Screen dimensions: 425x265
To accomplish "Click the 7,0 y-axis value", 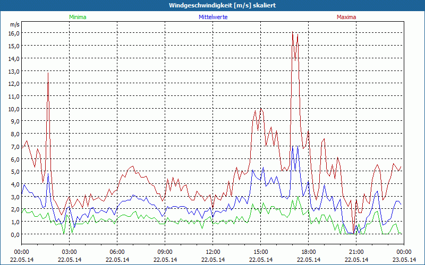I will 16,147.
